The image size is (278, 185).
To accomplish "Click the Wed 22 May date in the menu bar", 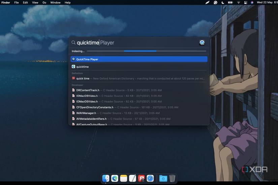I will tap(265, 2).
